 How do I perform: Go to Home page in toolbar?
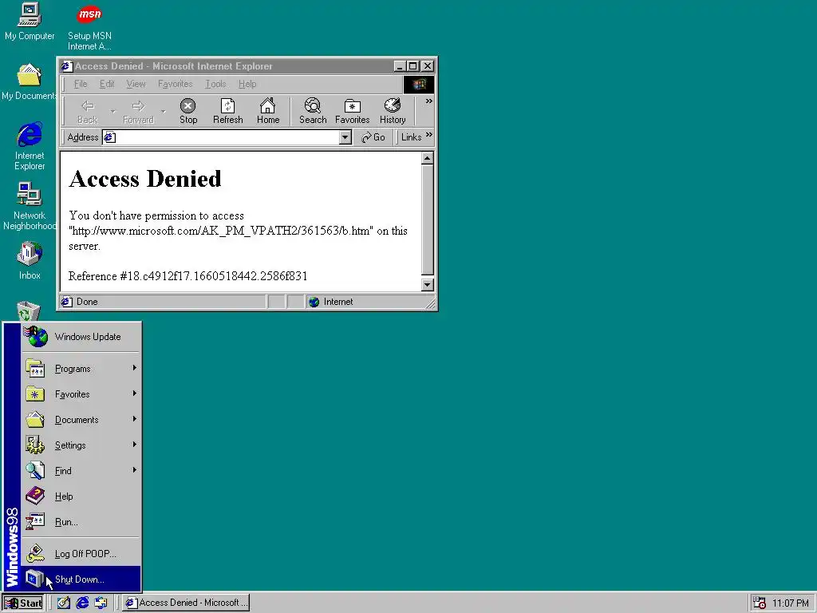click(268, 112)
